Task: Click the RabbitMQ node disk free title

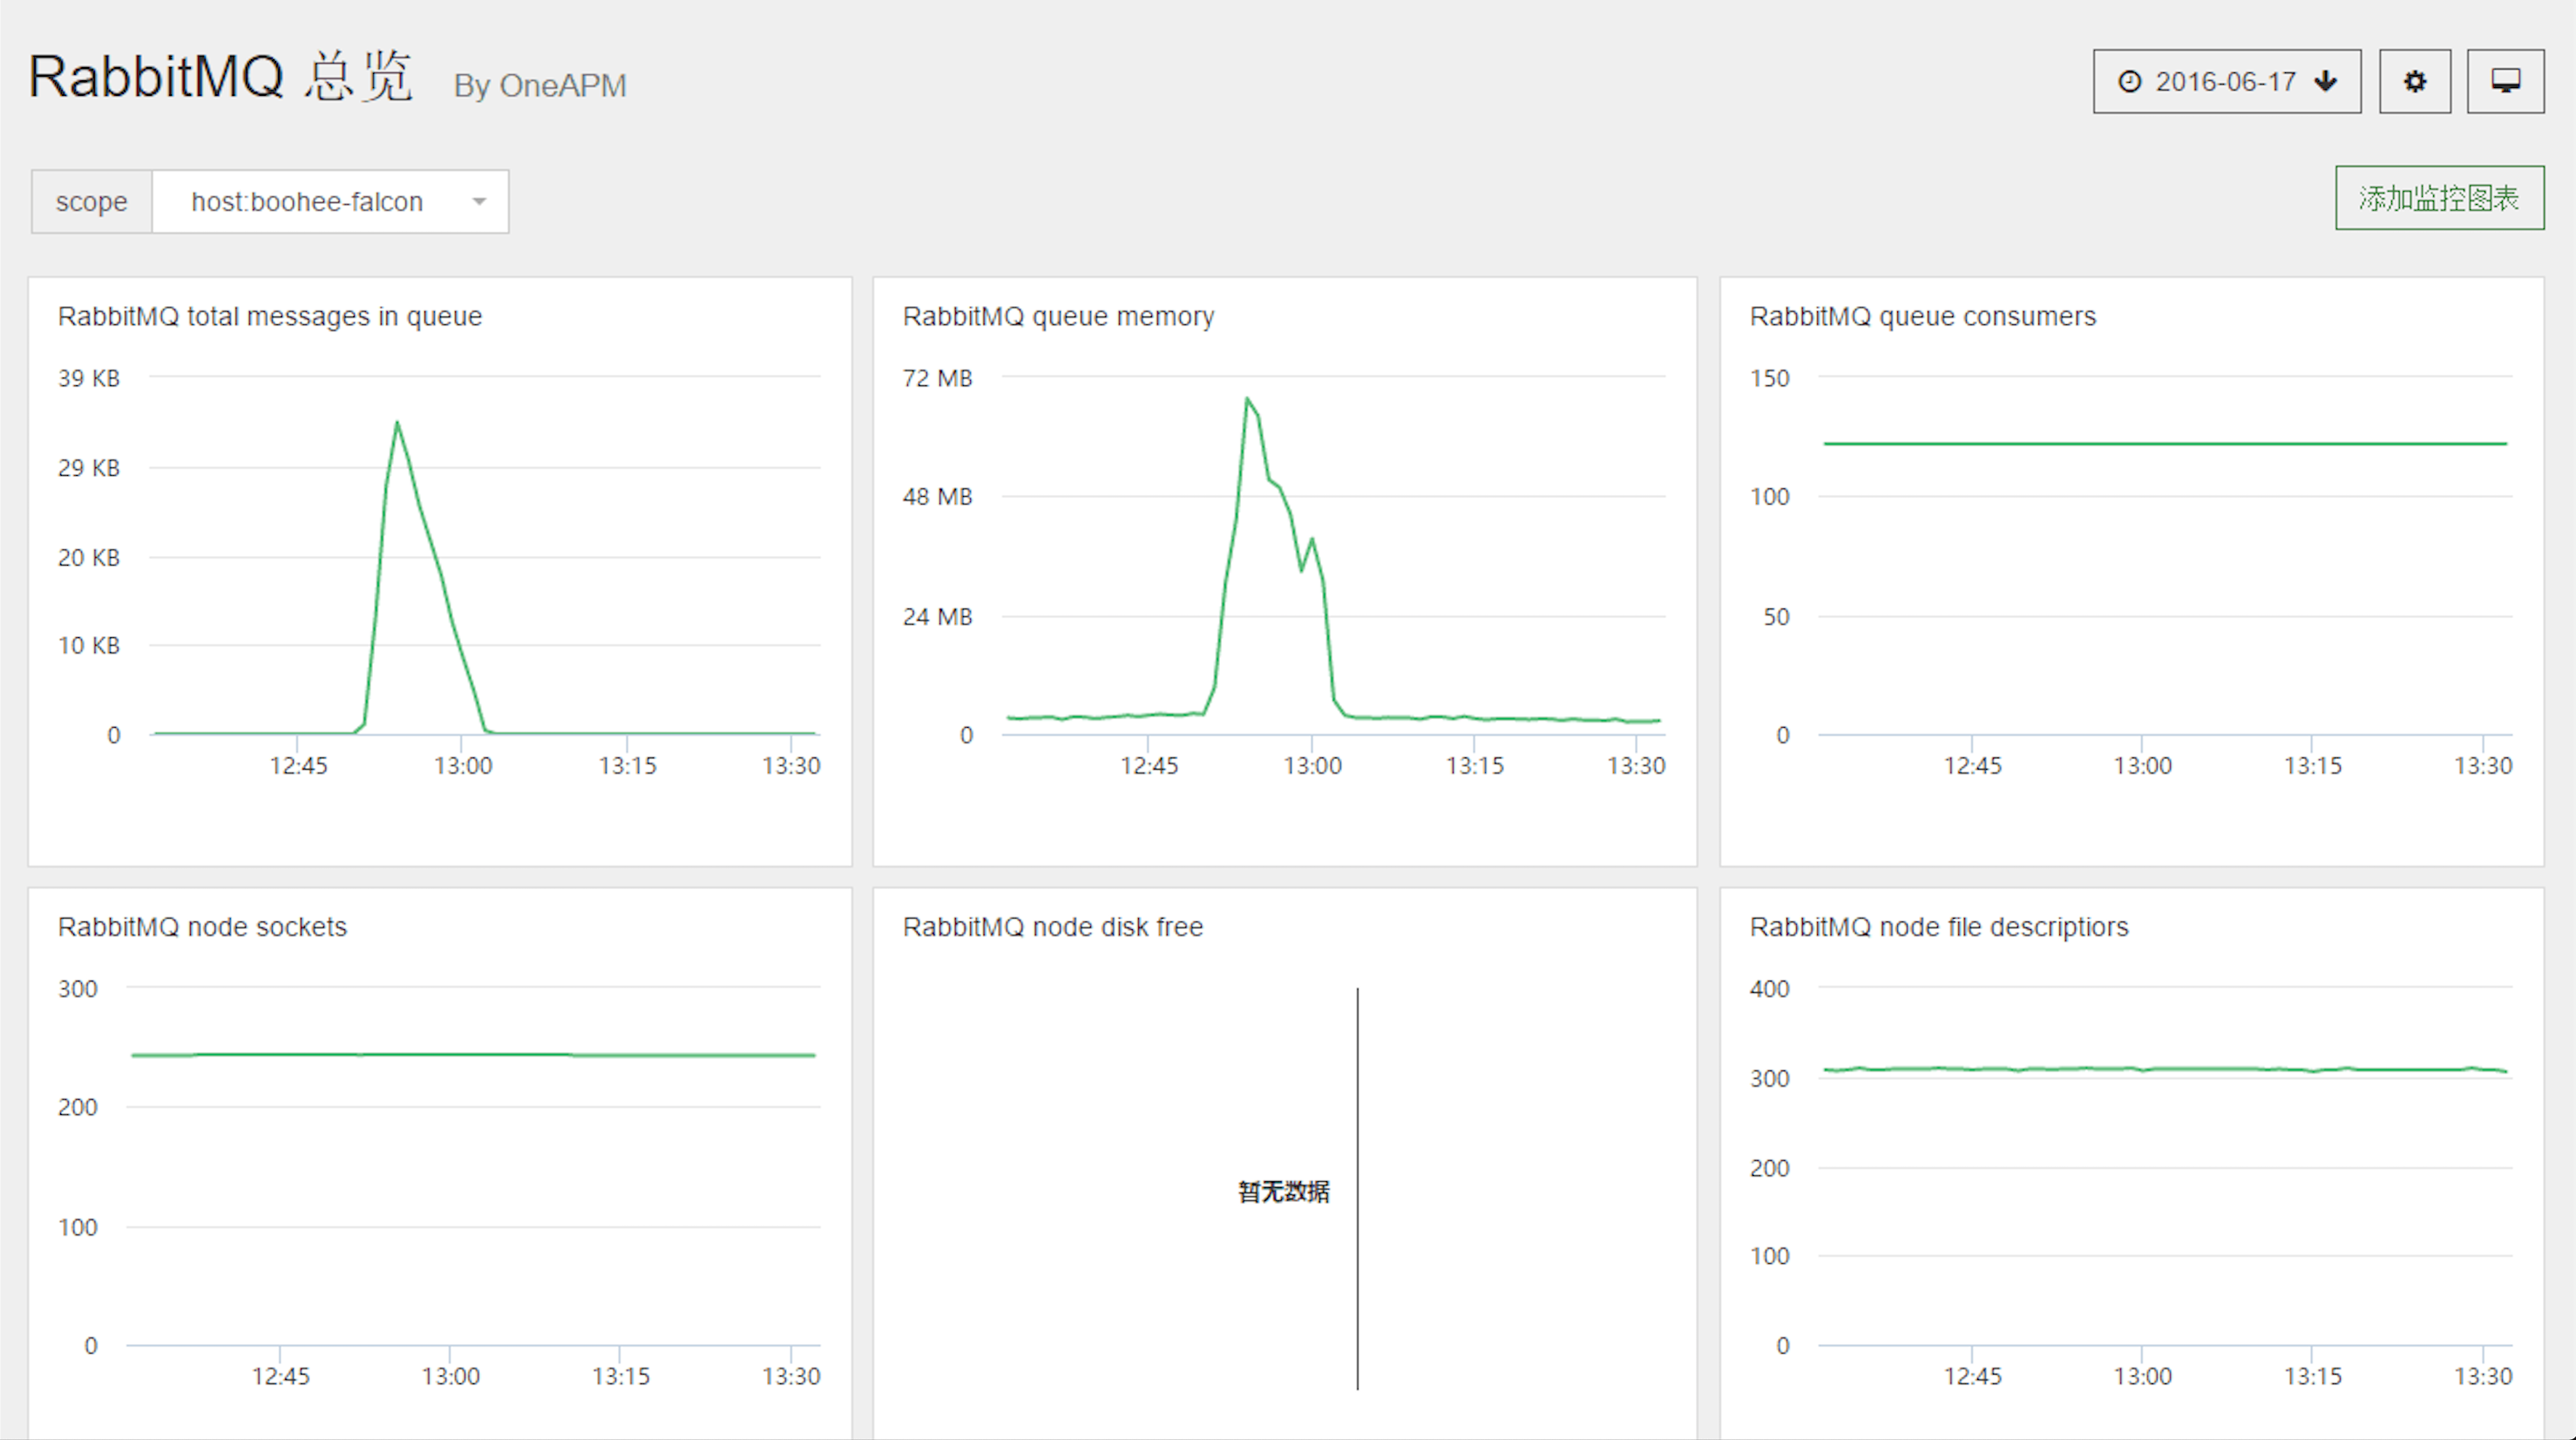Action: (1052, 927)
